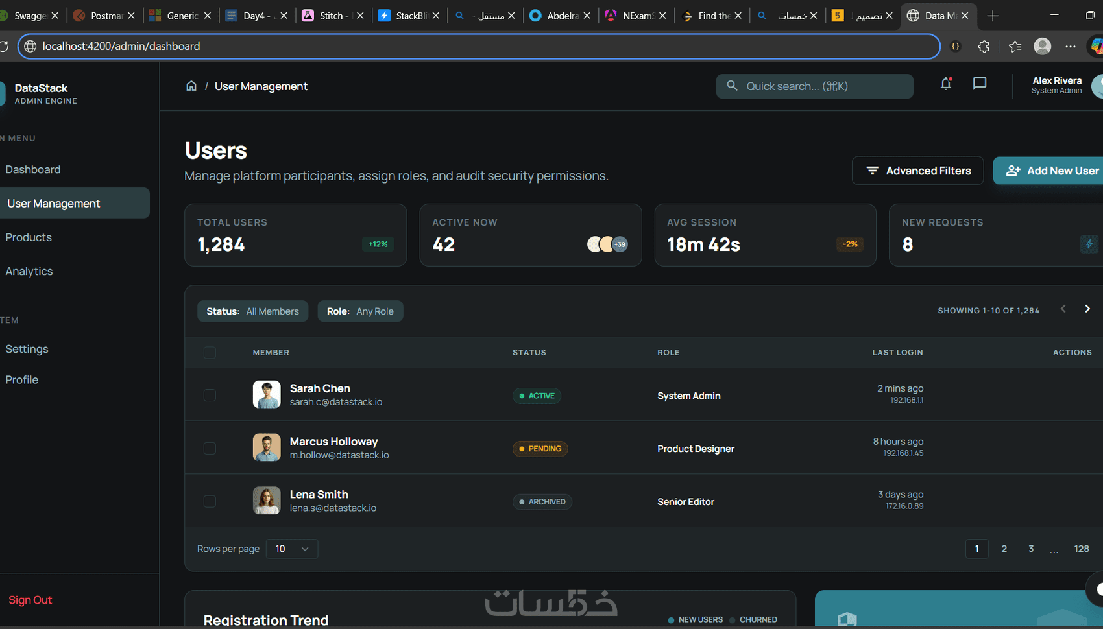Image resolution: width=1103 pixels, height=629 pixels.
Task: Open the browser more options menu
Action: (x=1071, y=46)
